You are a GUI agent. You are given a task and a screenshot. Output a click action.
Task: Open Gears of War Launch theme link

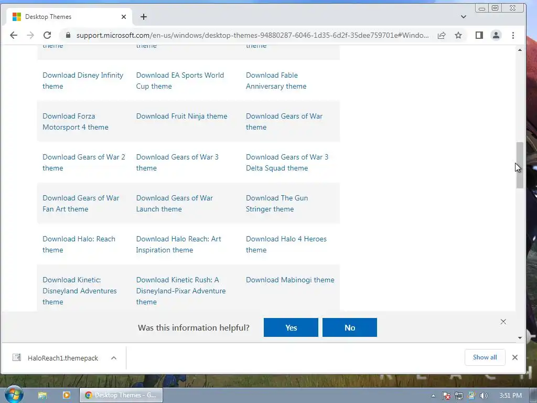(174, 204)
